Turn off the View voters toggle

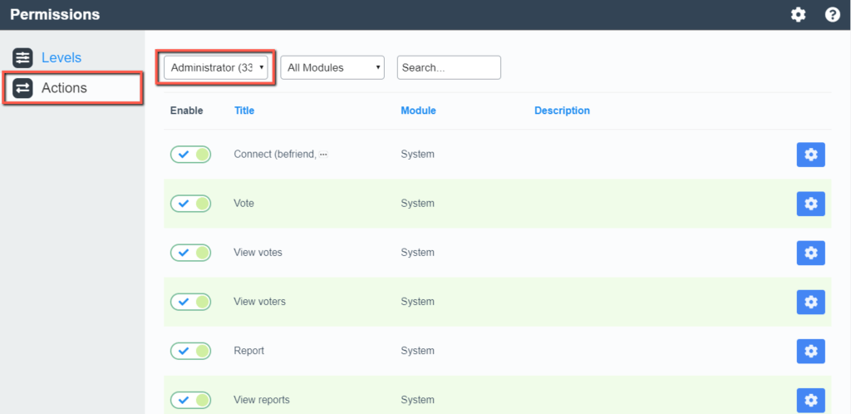190,302
